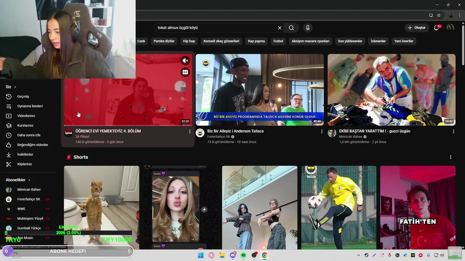Image resolution: width=465 pixels, height=261 pixels.
Task: Open OBS Studio from the taskbar
Action: tap(254, 255)
